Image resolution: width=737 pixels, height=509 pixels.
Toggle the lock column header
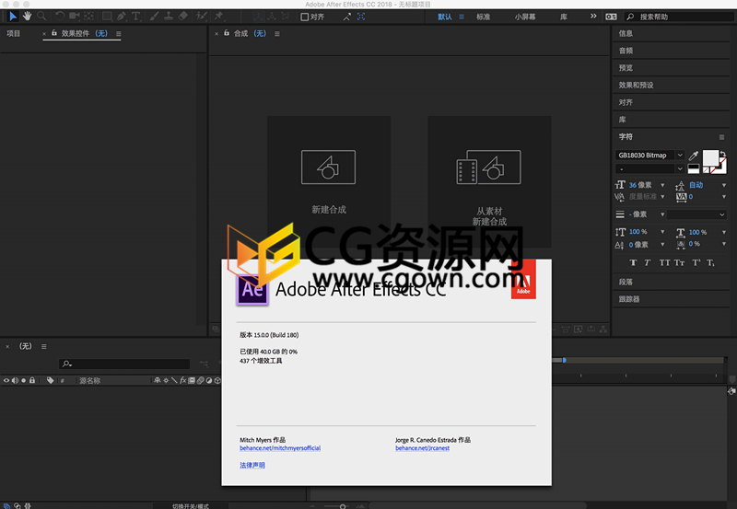coord(32,380)
